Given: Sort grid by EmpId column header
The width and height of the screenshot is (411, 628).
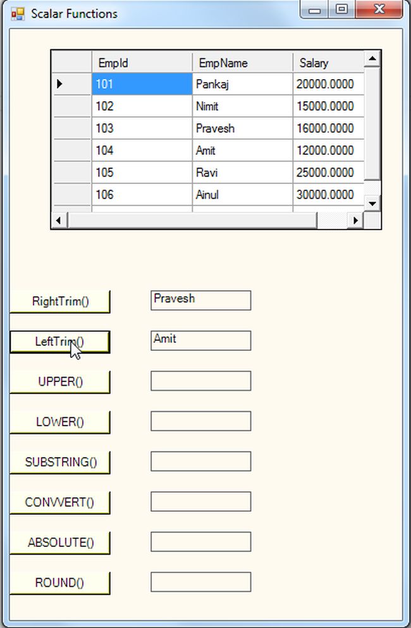Looking at the screenshot, I should coord(142,63).
